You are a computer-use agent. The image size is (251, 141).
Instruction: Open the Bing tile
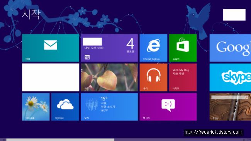[230, 107]
